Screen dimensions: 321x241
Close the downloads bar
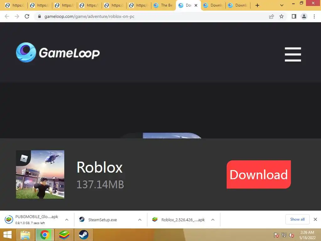click(x=315, y=219)
